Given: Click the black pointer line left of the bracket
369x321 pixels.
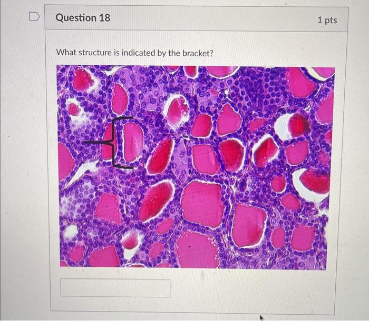Looking at the screenshot, I should [x=95, y=143].
